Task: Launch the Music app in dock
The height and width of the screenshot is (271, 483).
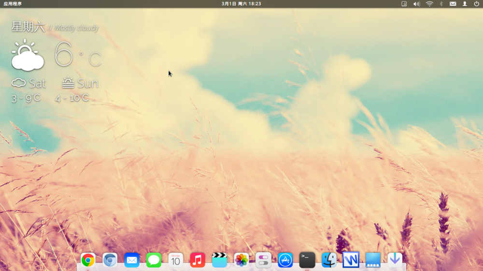Action: click(198, 260)
